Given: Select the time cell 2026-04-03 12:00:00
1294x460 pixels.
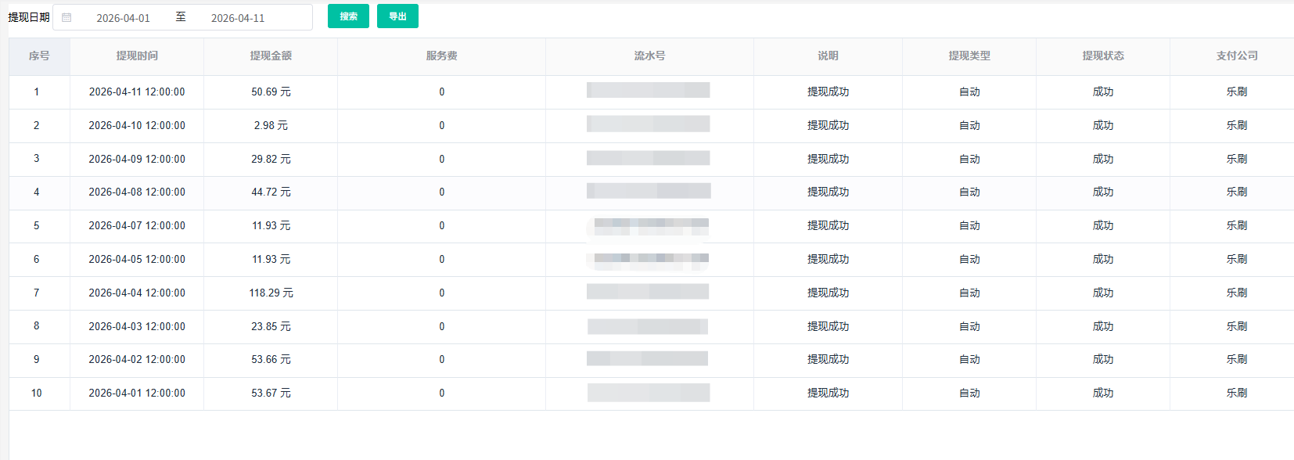Looking at the screenshot, I should 137,326.
